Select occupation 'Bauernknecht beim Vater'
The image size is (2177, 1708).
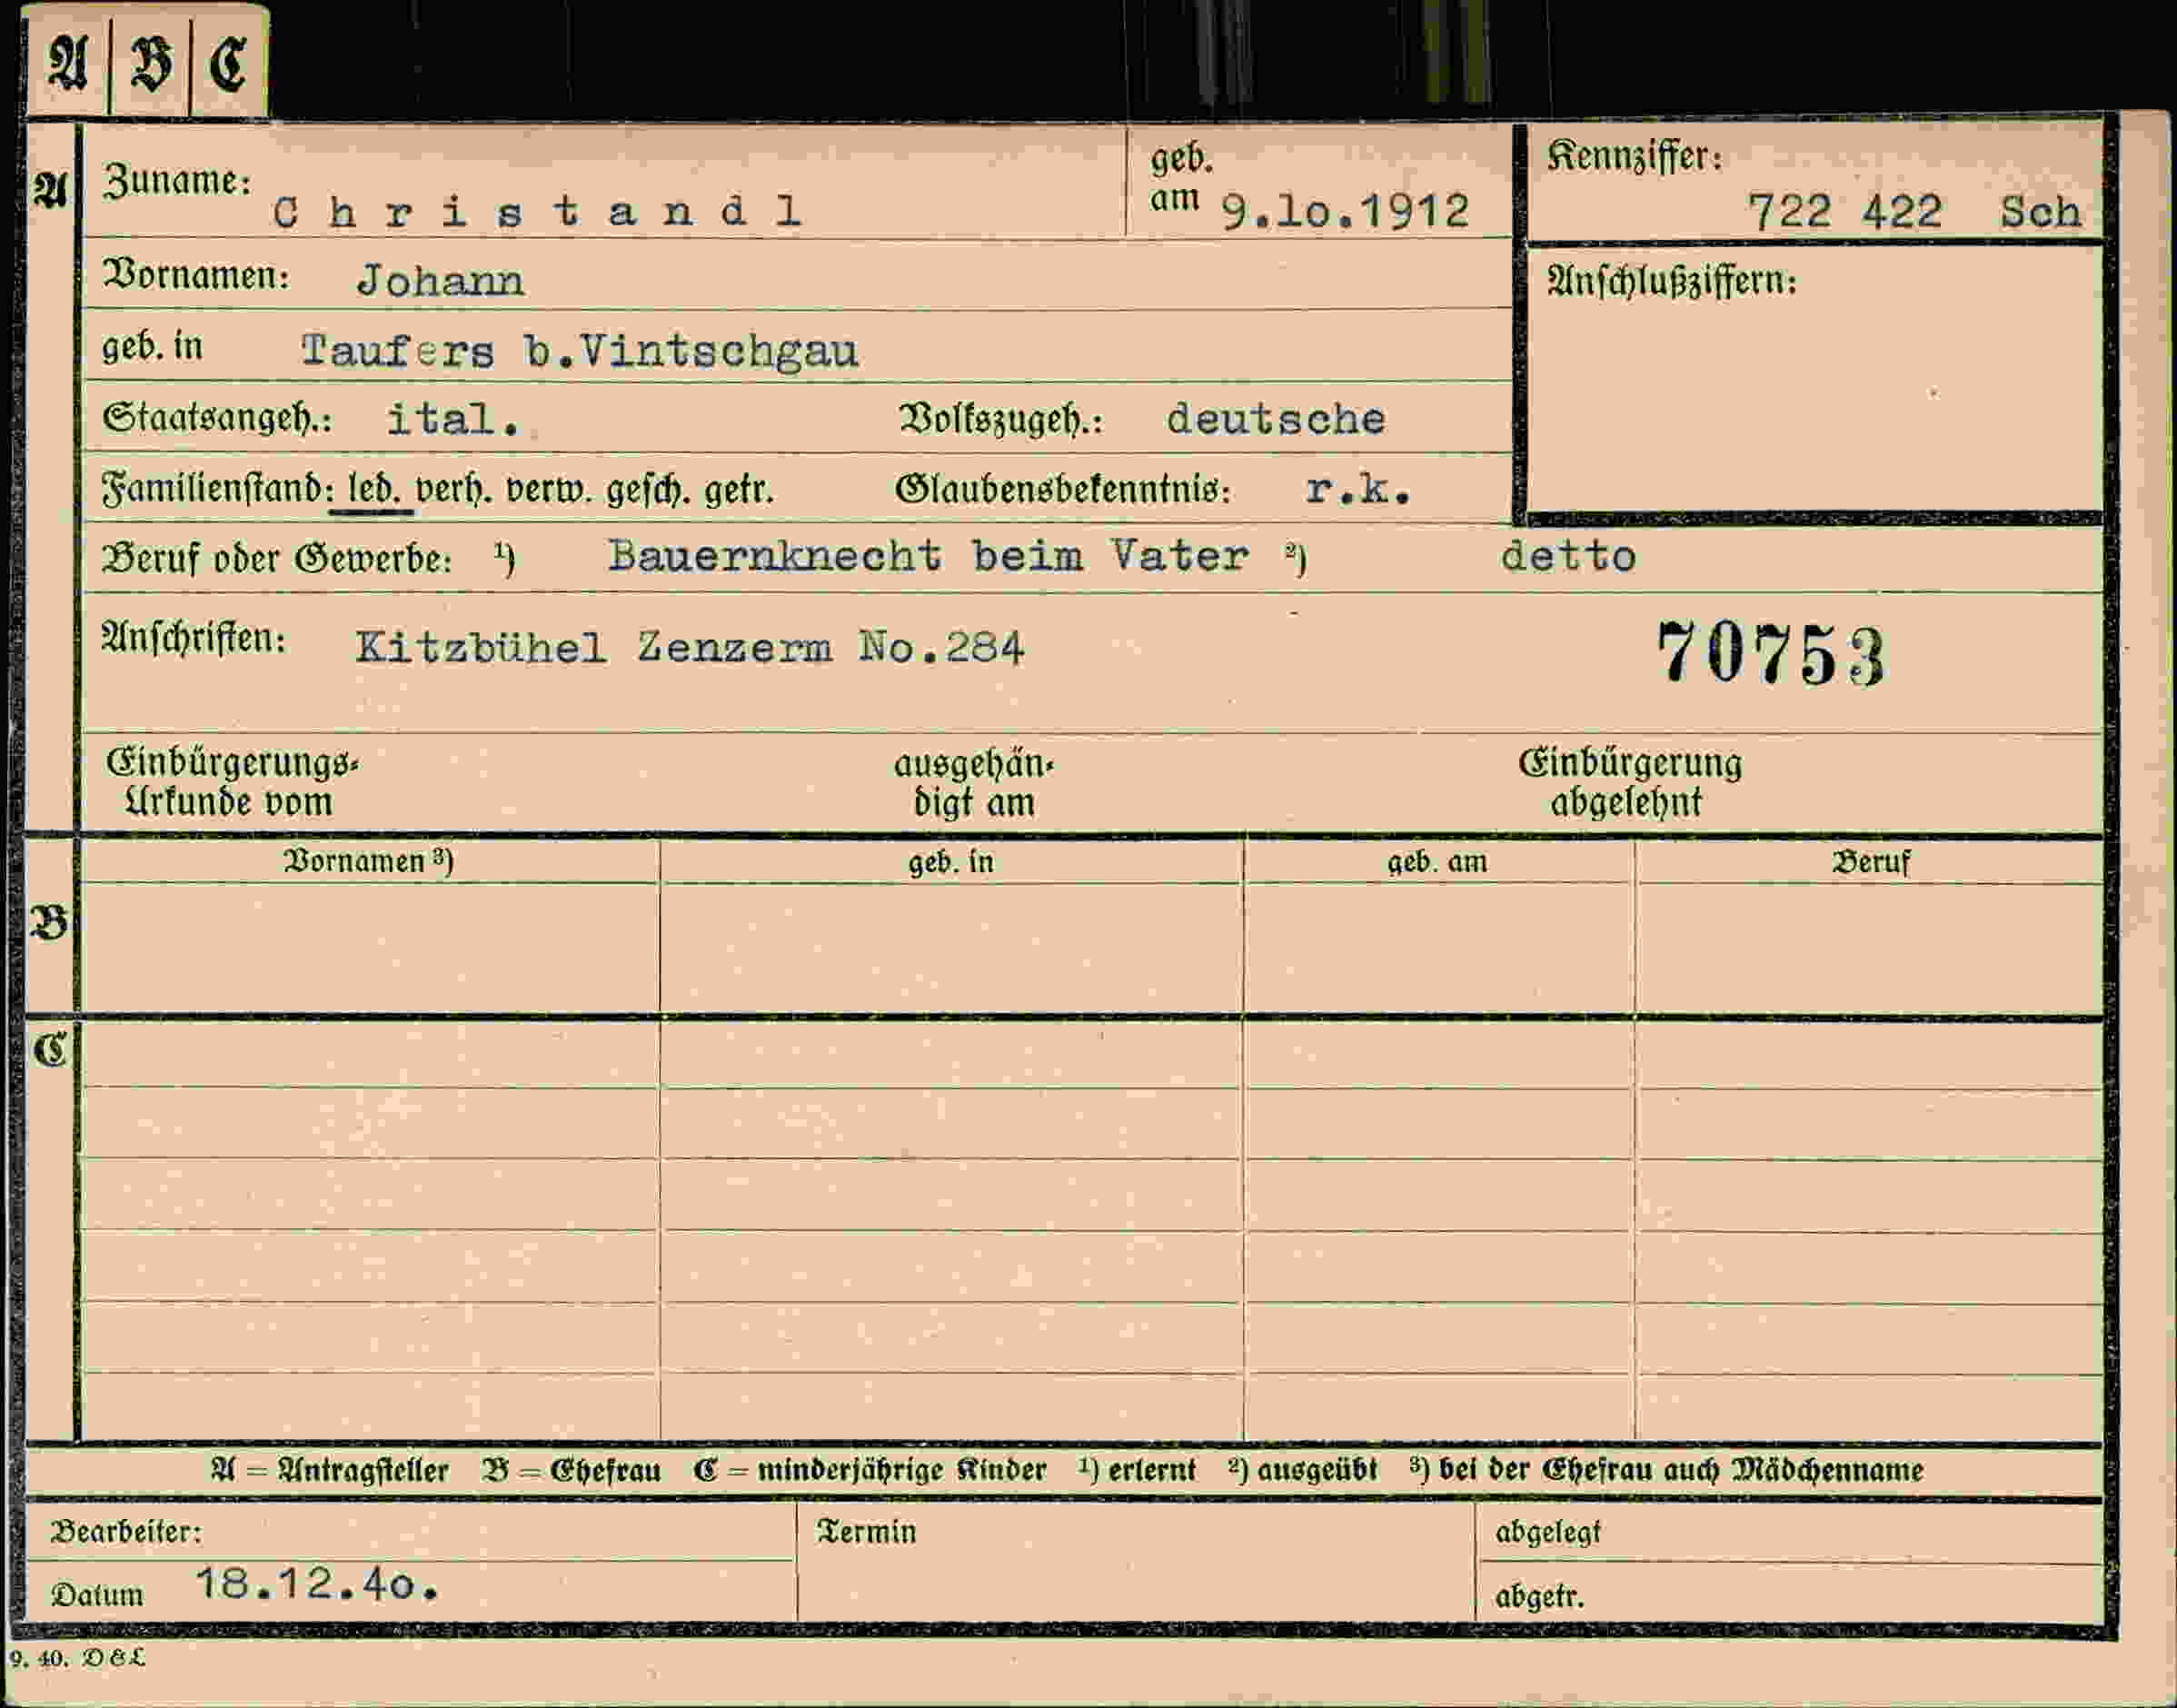coord(928,555)
